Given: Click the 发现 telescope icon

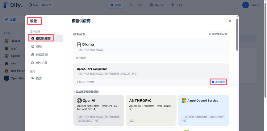Looking at the screenshot, I should 6,20.
